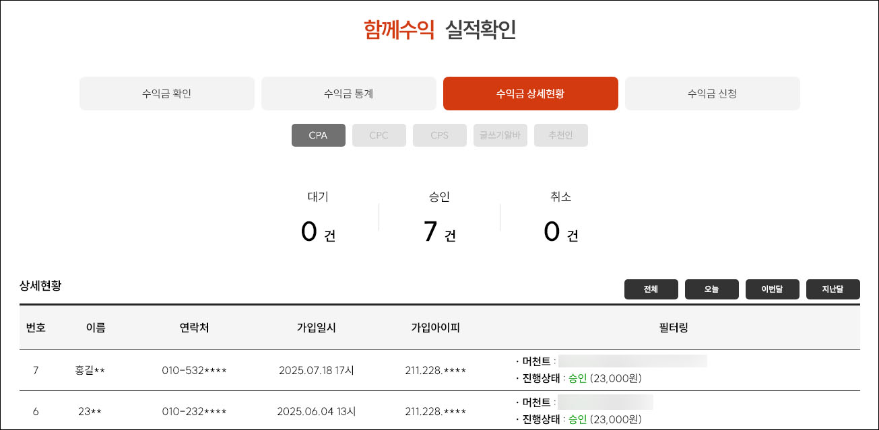Click the 추천인 category button
Viewport: 879px width, 430px height.
point(560,135)
